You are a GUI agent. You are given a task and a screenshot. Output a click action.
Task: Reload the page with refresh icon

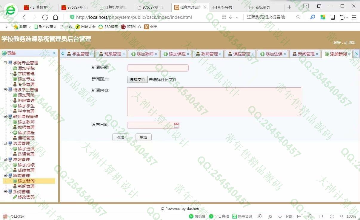click(x=45, y=17)
